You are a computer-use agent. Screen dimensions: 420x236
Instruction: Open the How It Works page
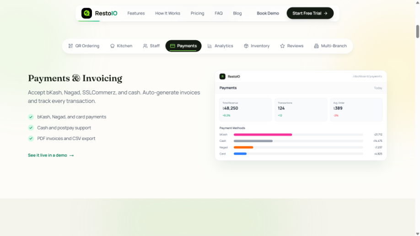point(167,13)
